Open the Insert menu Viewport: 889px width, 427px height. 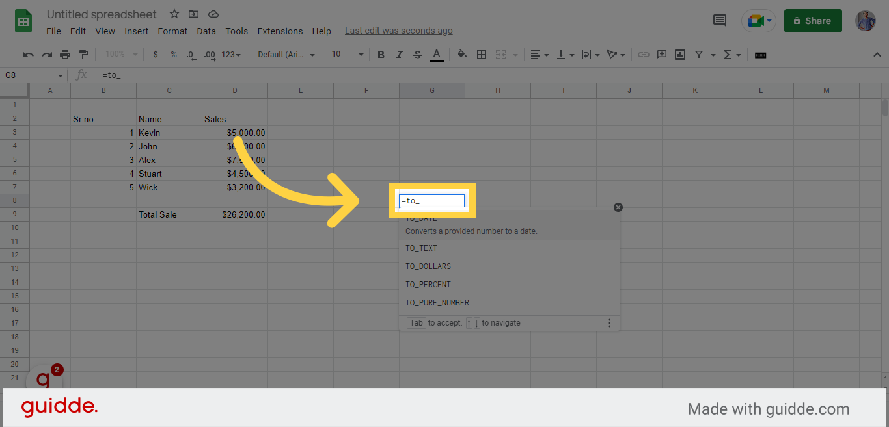click(x=137, y=31)
